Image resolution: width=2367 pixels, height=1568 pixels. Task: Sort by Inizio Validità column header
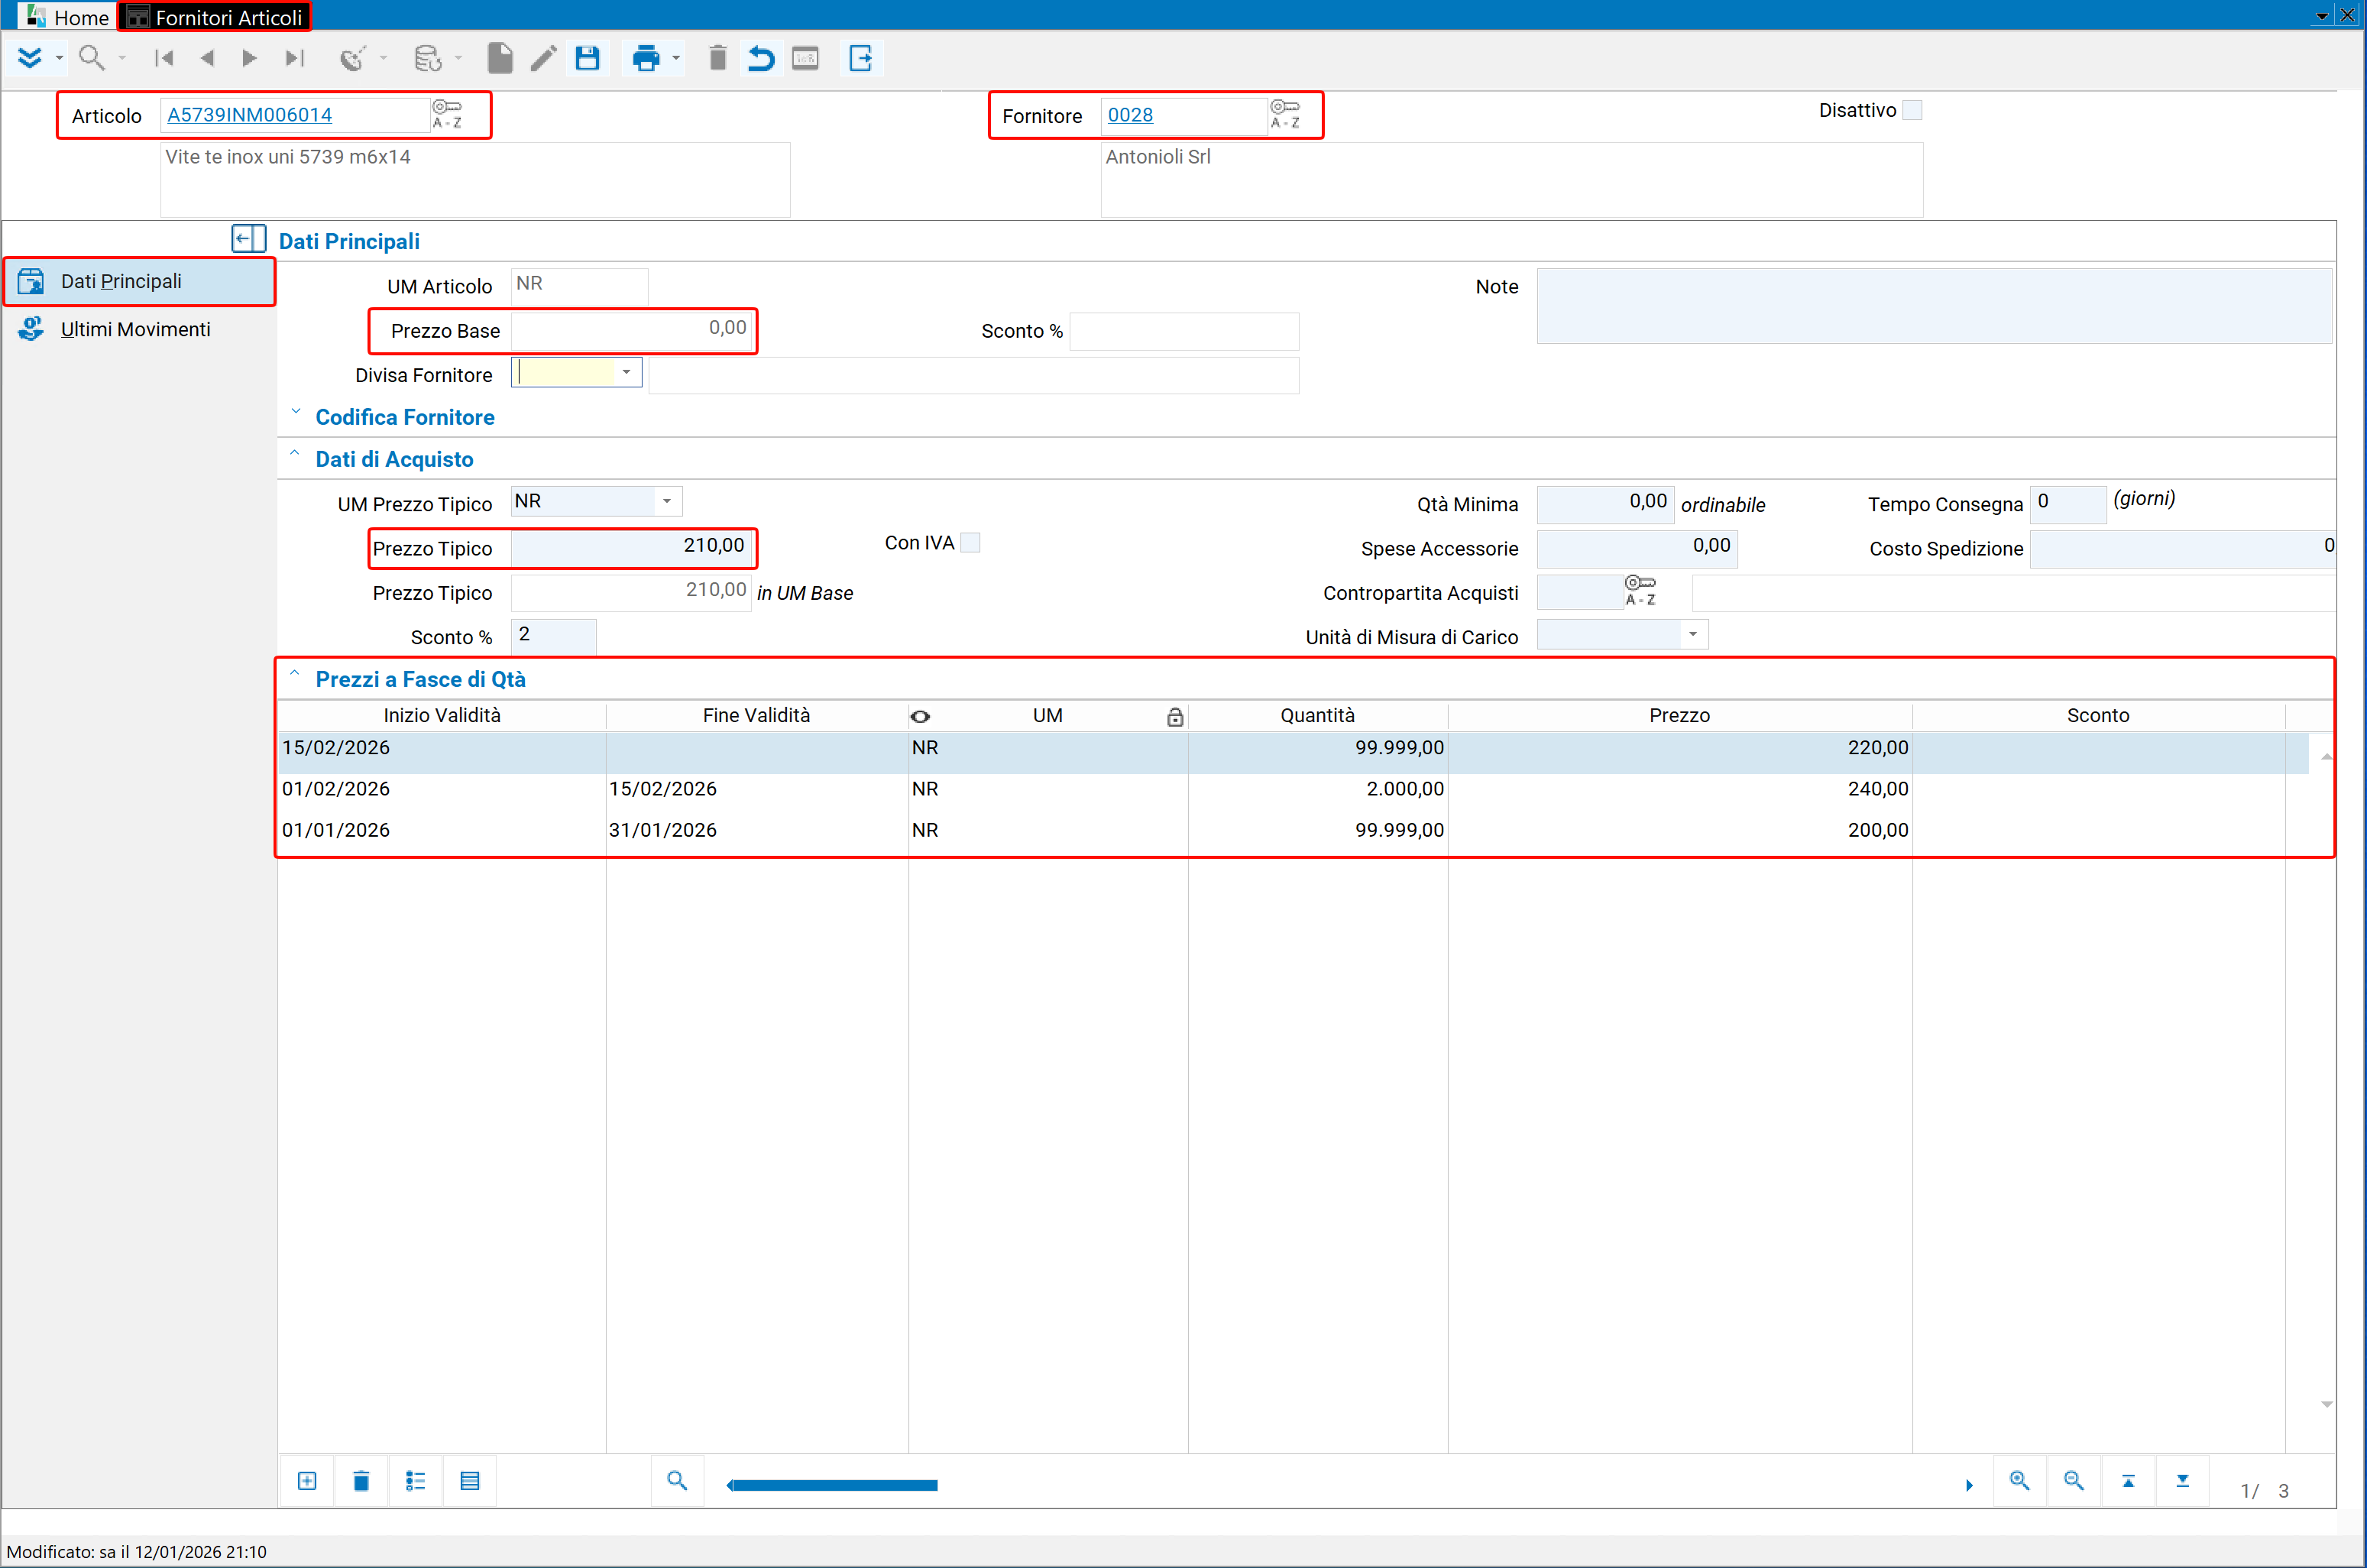point(442,716)
